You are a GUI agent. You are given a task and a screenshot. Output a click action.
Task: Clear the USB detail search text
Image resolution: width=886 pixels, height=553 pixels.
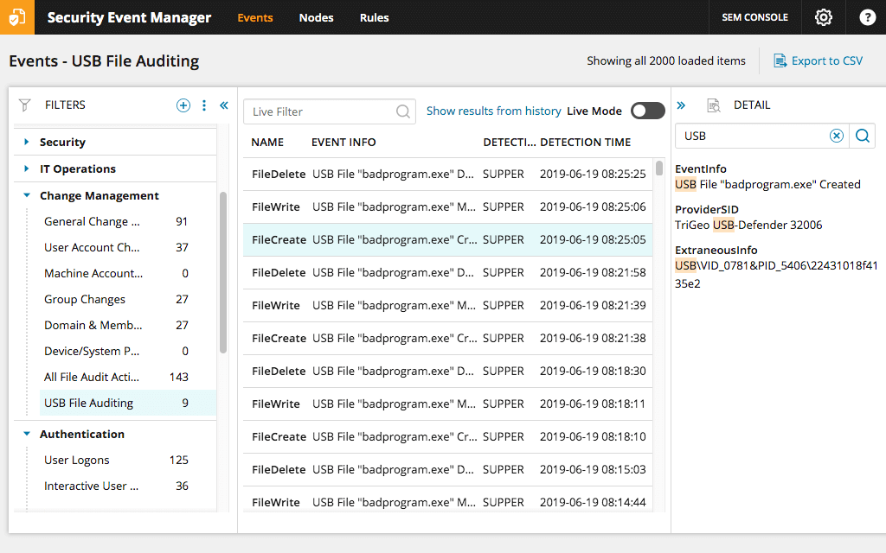[836, 136]
